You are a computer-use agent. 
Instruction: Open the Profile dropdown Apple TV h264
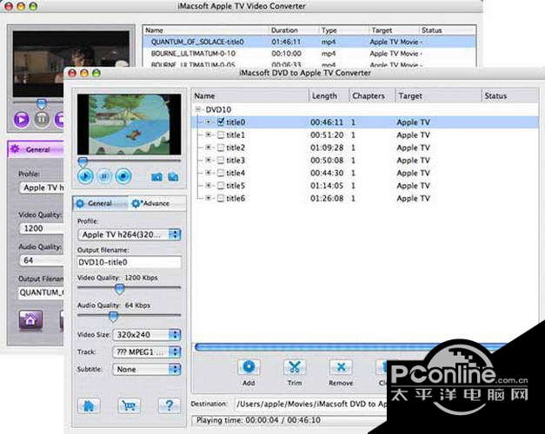(x=130, y=234)
